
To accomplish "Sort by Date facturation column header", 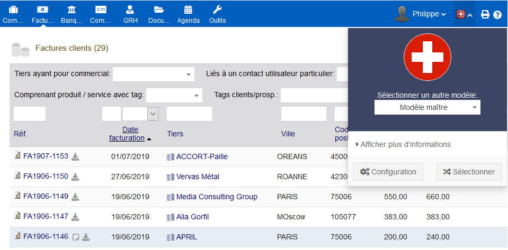I will (x=127, y=134).
